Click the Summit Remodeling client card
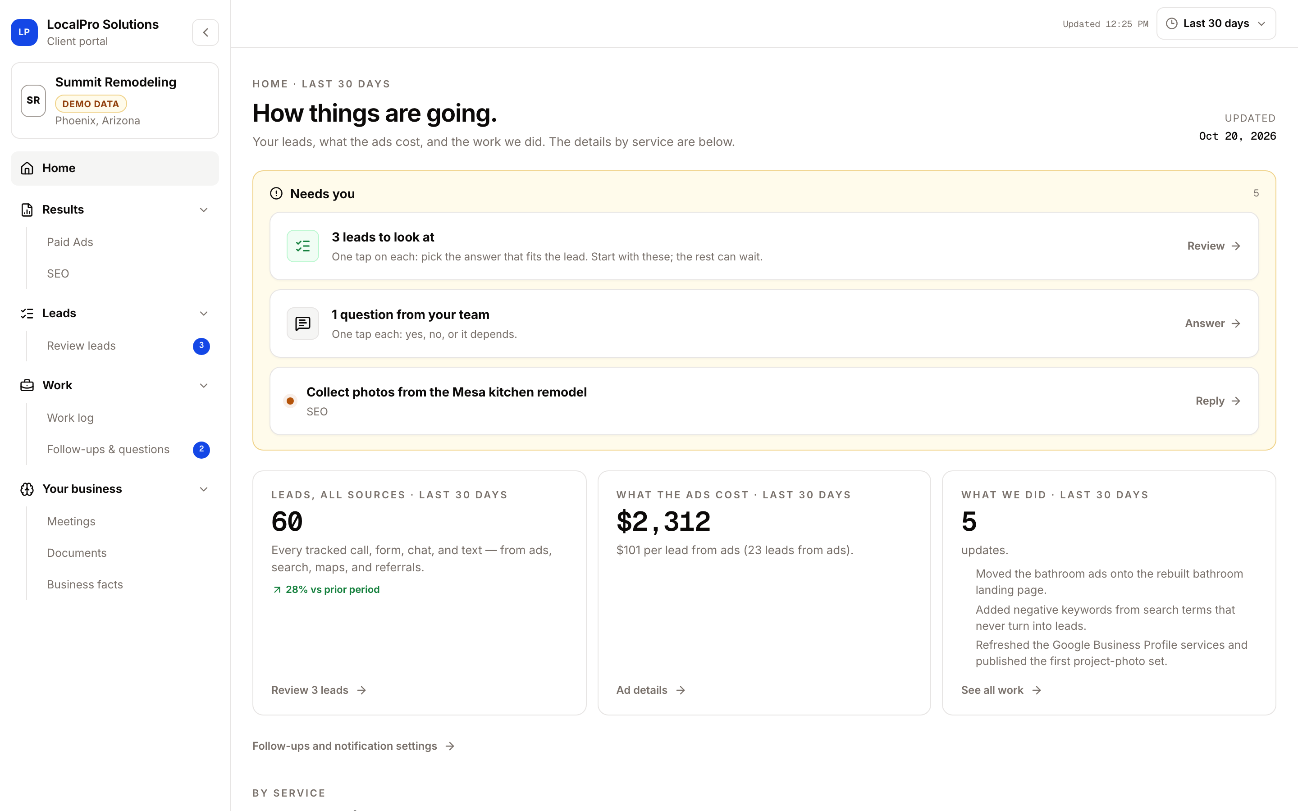The image size is (1298, 811). pos(115,101)
